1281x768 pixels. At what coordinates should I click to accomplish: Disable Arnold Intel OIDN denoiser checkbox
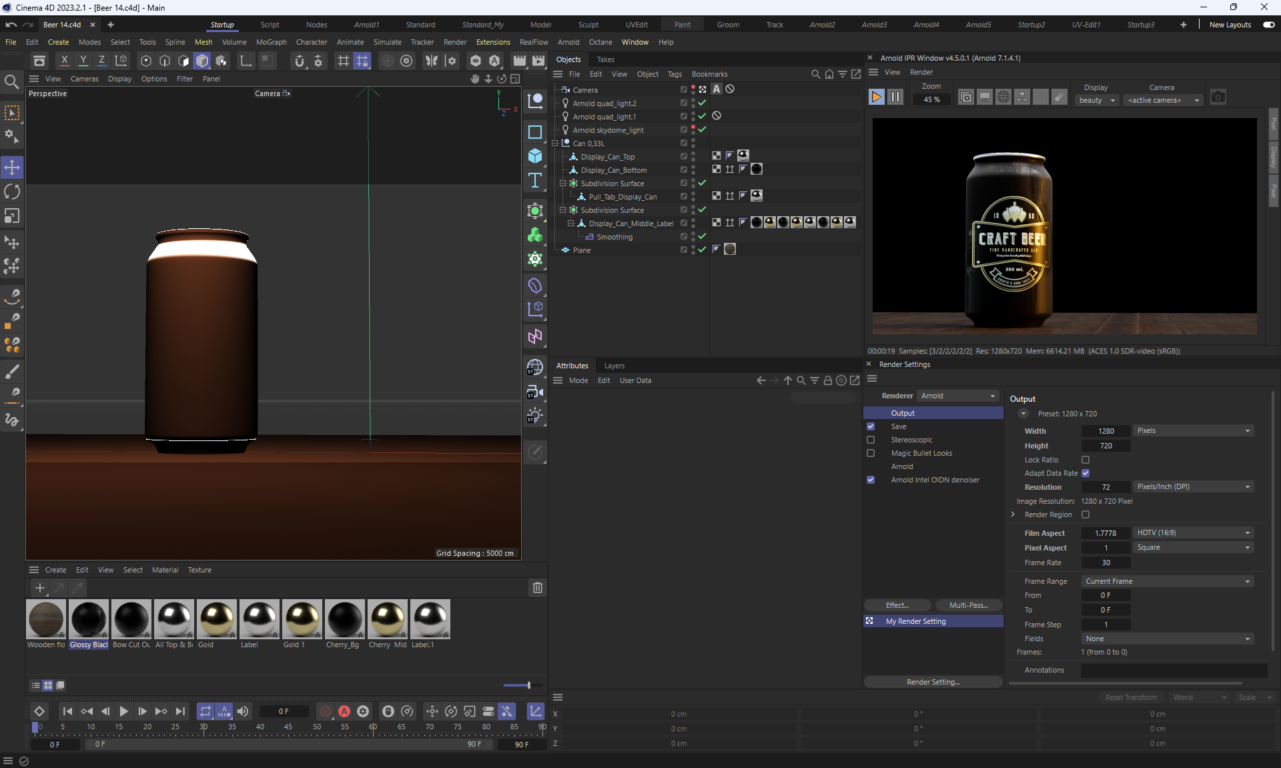pos(871,480)
